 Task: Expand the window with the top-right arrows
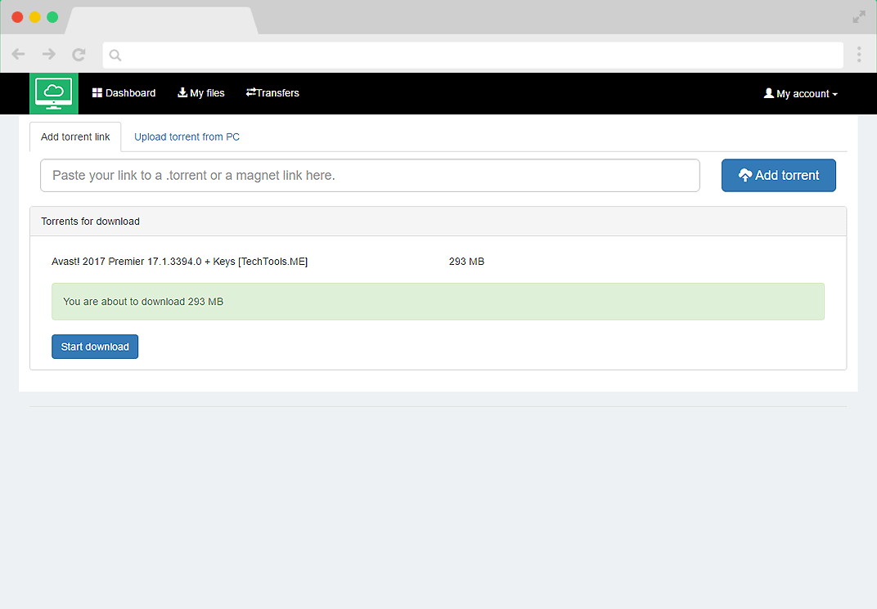(858, 16)
